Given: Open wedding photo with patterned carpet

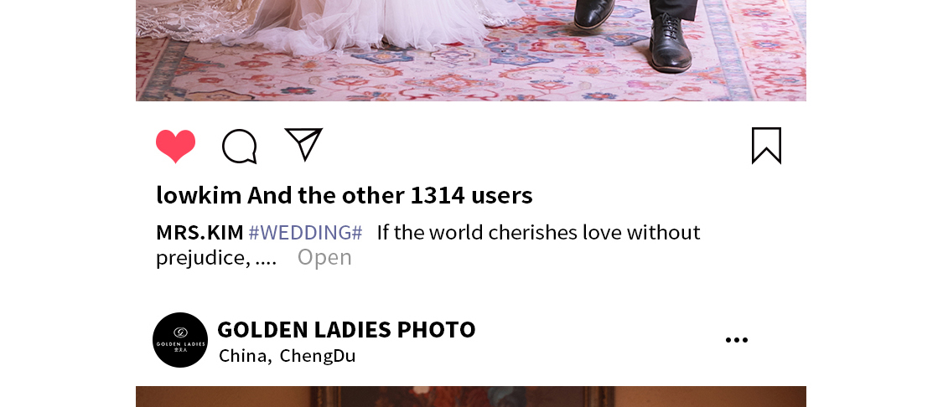Looking at the screenshot, I should pyautogui.click(x=471, y=50).
